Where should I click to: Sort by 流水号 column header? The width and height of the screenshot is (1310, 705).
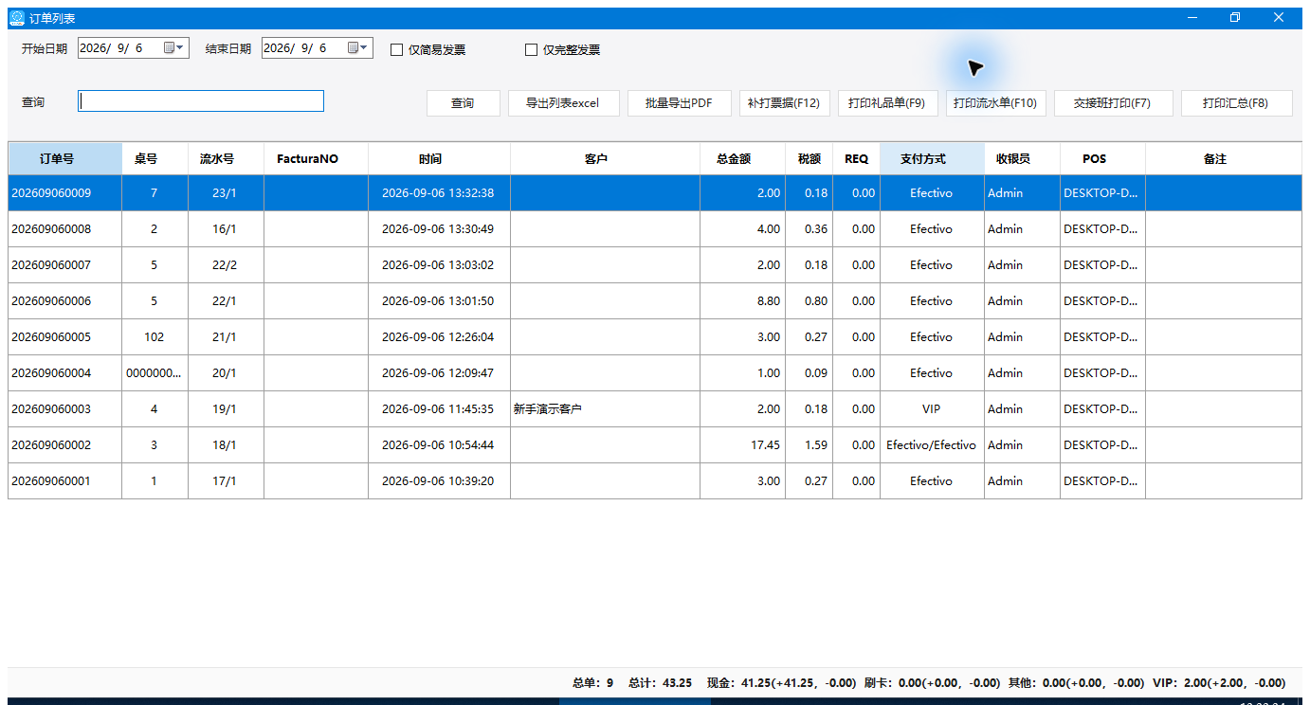coord(226,159)
